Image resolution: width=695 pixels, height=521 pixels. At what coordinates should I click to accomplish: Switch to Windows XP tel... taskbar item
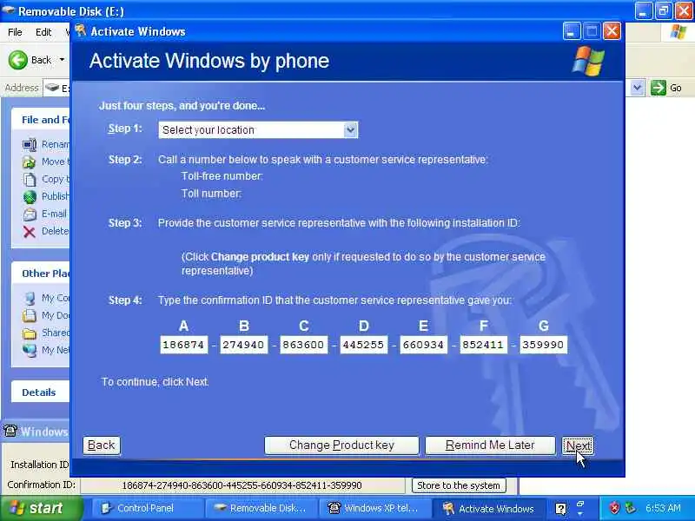374,508
